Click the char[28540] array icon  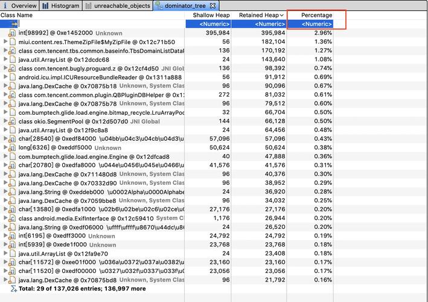click(x=12, y=139)
